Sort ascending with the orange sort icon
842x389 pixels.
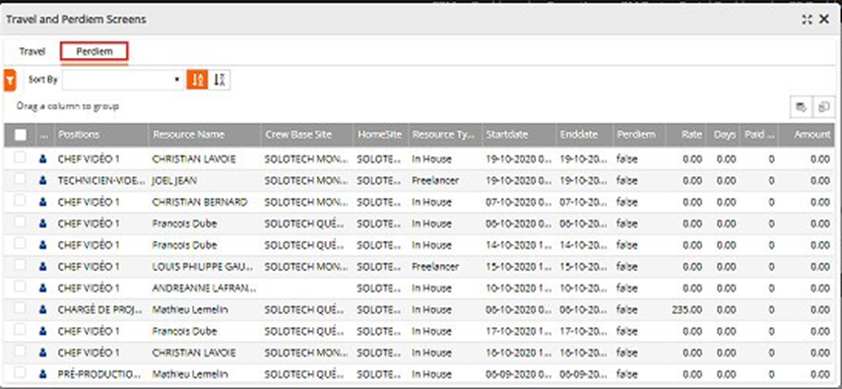(x=198, y=80)
